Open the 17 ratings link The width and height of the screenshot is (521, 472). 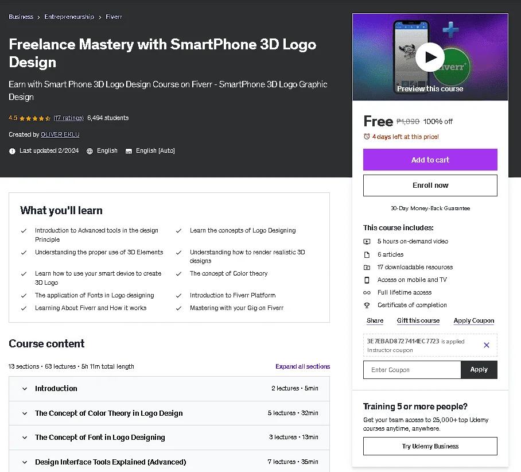pyautogui.click(x=69, y=118)
